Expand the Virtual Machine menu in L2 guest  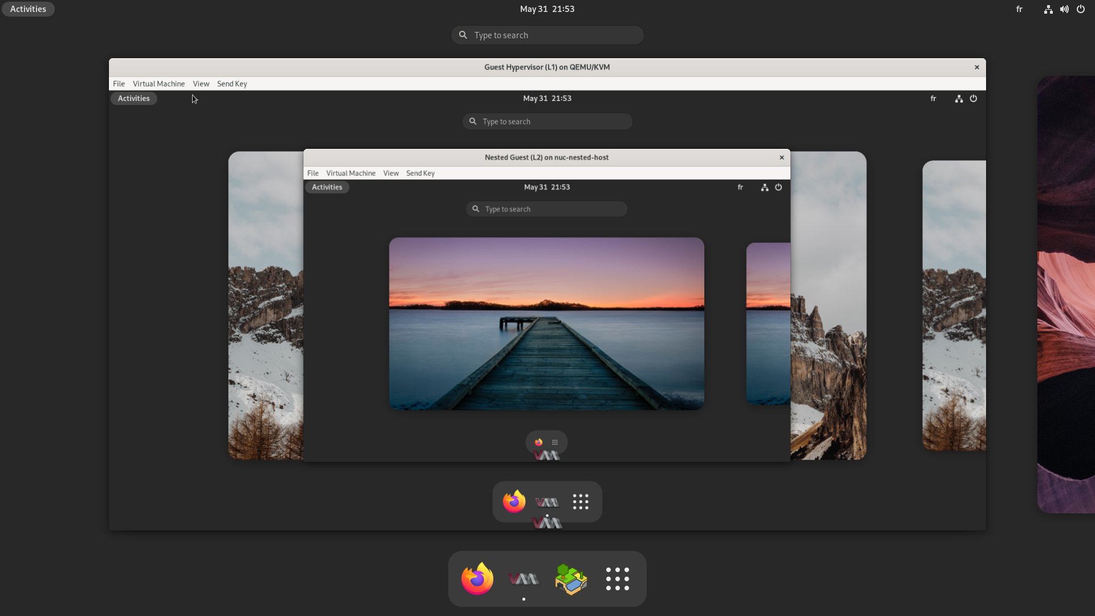tap(351, 172)
